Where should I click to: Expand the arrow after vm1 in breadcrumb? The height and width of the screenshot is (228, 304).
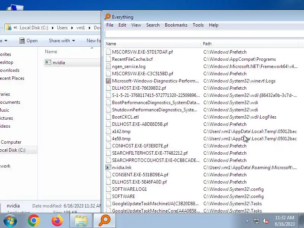click(89, 28)
